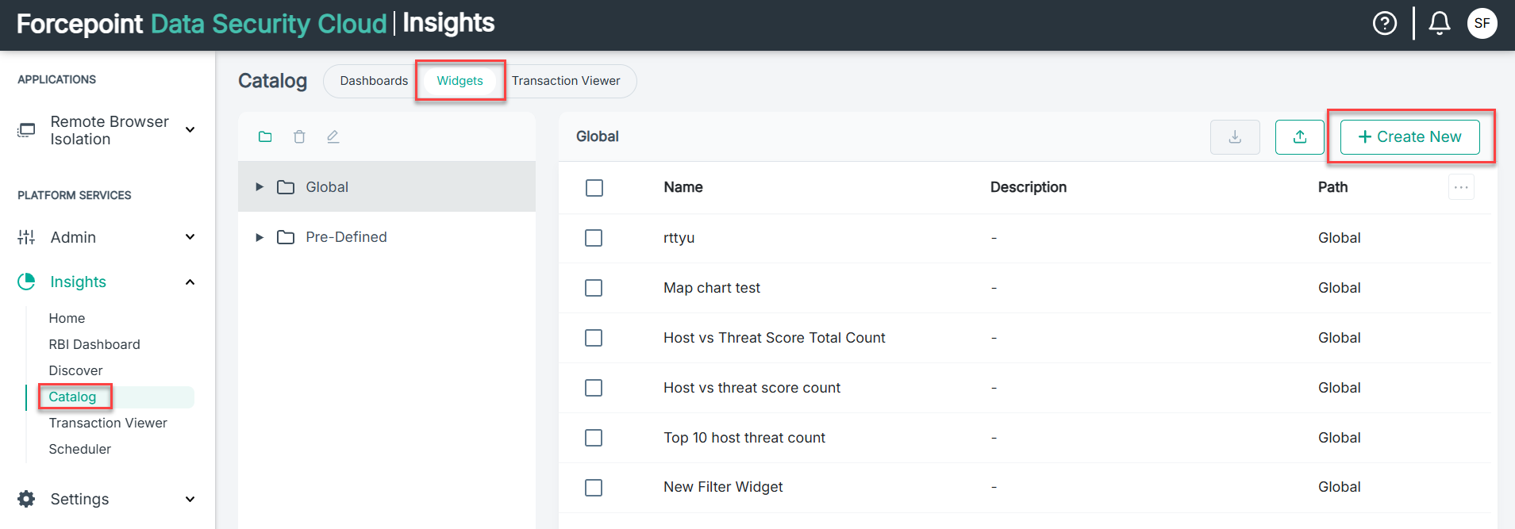Image resolution: width=1515 pixels, height=529 pixels.
Task: Toggle the select-all header checkbox
Action: coord(594,188)
